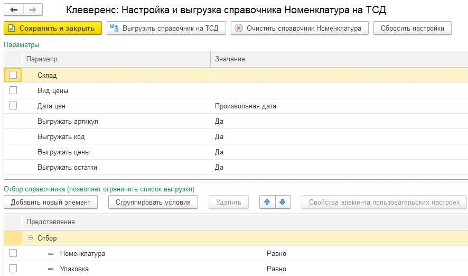Click the Представление column header
The width and height of the screenshot is (468, 276).
tap(245, 222)
